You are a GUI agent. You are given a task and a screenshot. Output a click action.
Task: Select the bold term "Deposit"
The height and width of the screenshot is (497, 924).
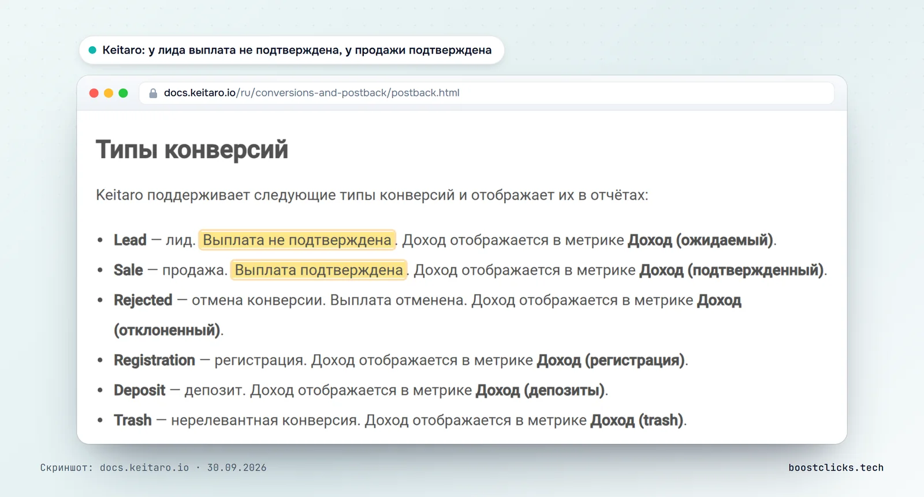coord(139,390)
